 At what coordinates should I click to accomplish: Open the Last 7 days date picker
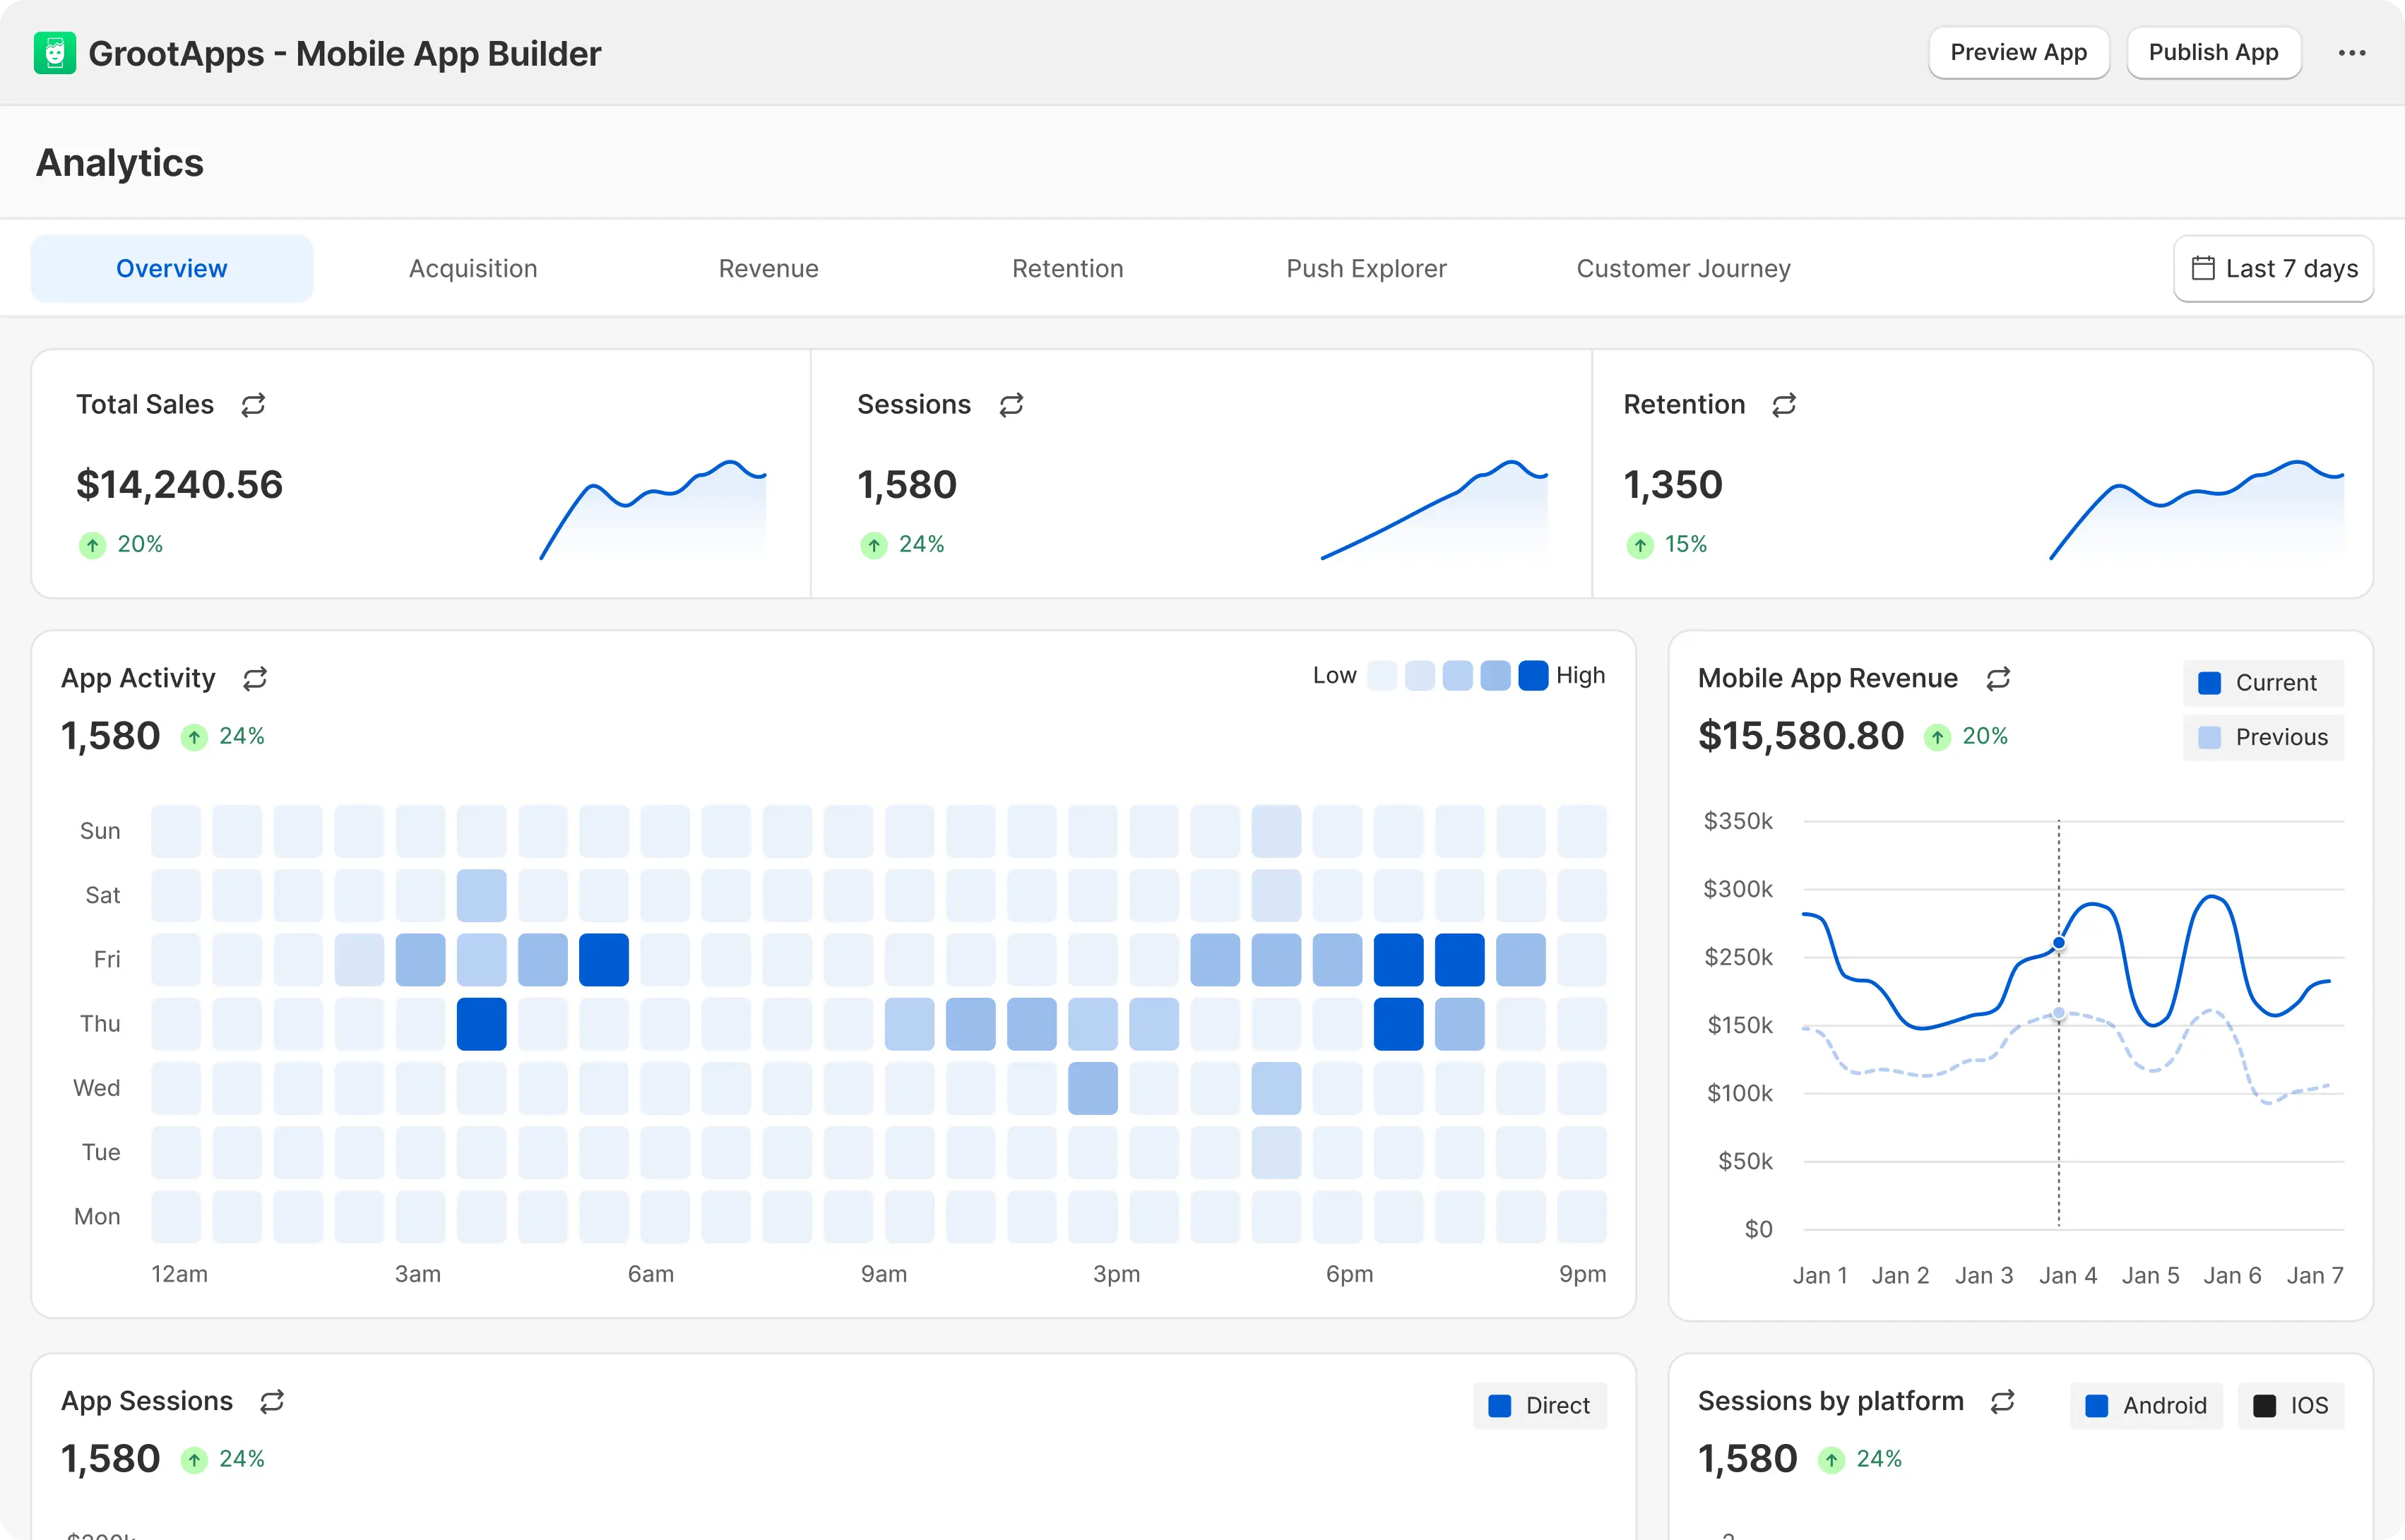[2273, 269]
